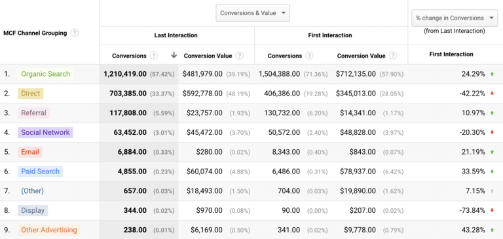Select the $60,074.00 conversion value cell
This screenshot has height=239, width=503.
[x=204, y=172]
